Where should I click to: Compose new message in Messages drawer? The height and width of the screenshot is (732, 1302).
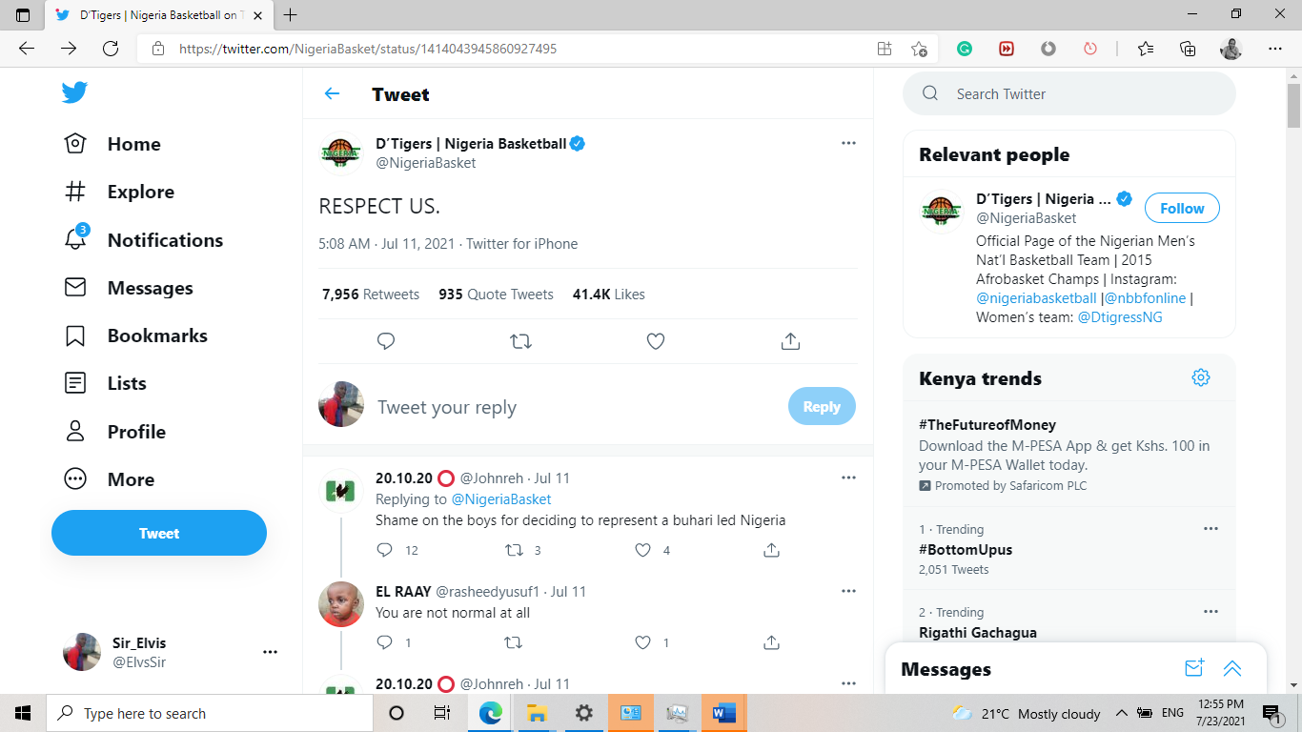pos(1194,668)
